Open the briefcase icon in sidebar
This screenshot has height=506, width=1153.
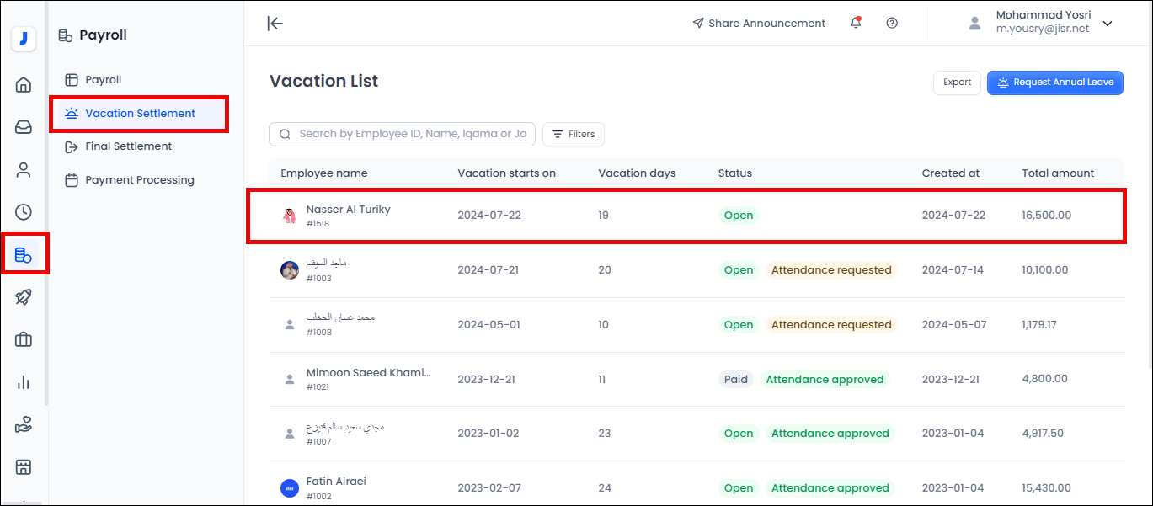point(24,339)
